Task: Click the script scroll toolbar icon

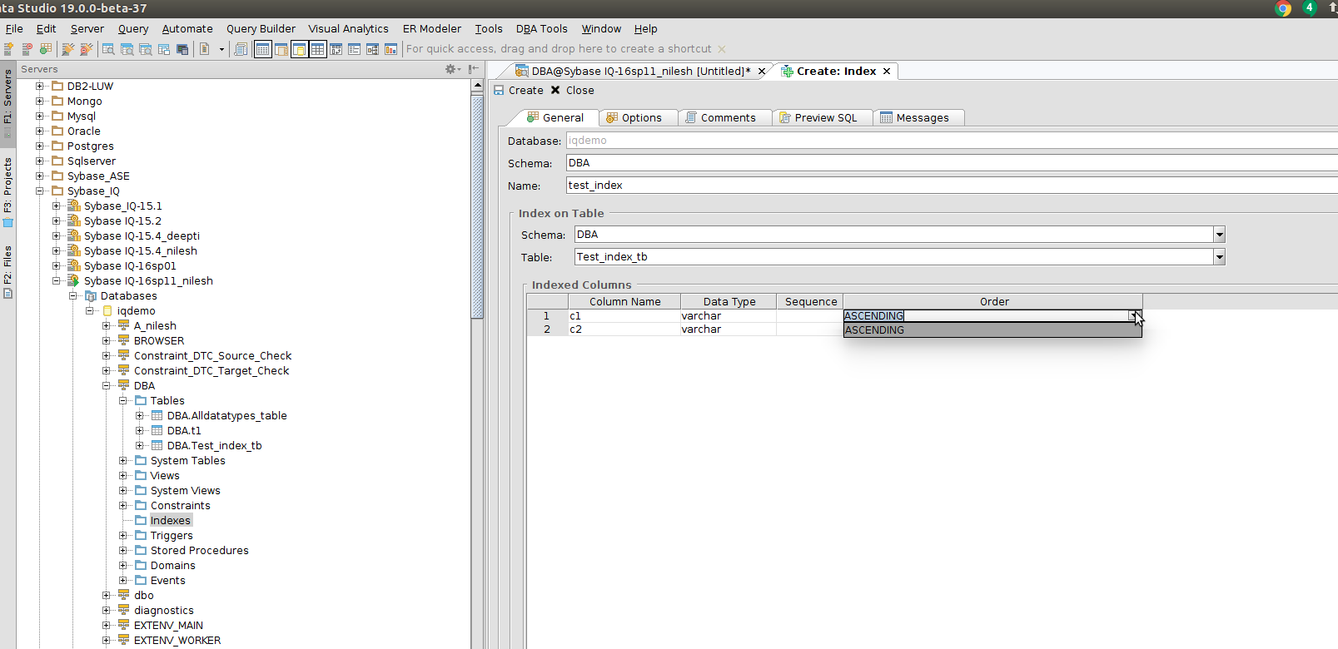Action: (241, 49)
